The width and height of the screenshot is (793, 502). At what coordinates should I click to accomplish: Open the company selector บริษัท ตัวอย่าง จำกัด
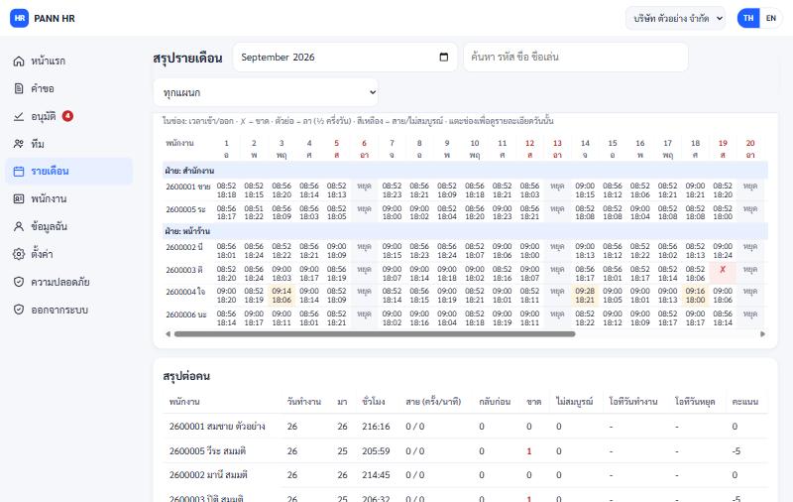point(676,18)
